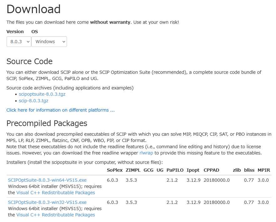Open the Version dropdown showing 8.0.3

pyautogui.click(x=19, y=42)
